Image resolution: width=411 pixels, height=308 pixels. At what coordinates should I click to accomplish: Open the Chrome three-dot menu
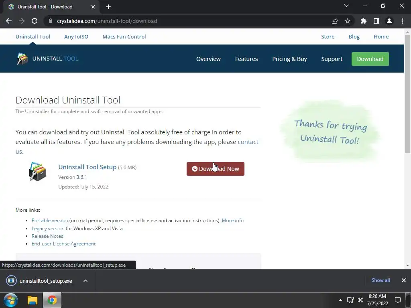pyautogui.click(x=402, y=21)
